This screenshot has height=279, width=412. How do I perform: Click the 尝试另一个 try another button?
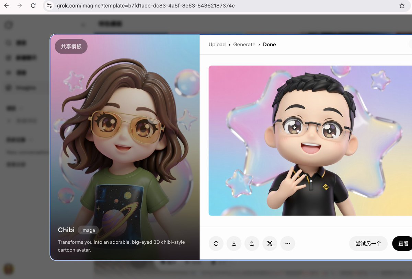coord(368,244)
